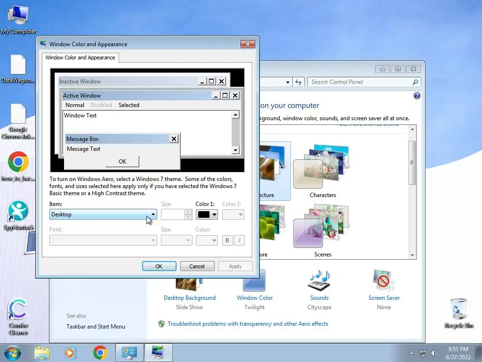Open the Recycle Bin

458,313
